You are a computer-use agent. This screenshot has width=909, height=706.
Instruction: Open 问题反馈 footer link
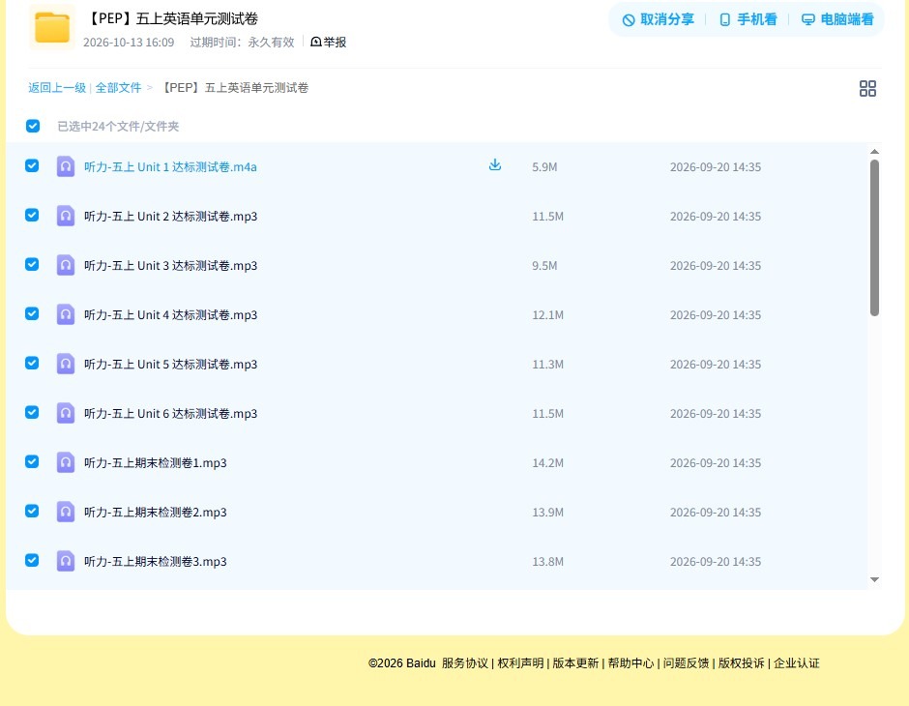pyautogui.click(x=686, y=663)
